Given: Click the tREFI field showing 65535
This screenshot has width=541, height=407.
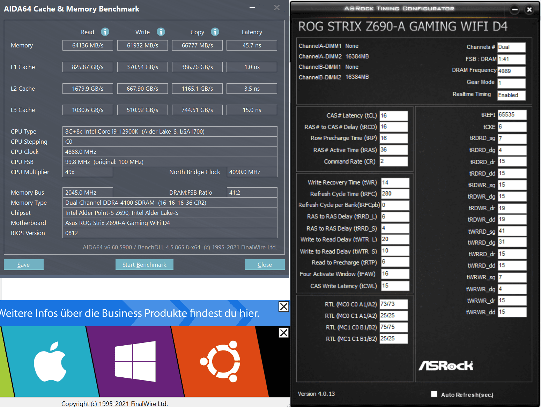Looking at the screenshot, I should tap(512, 115).
